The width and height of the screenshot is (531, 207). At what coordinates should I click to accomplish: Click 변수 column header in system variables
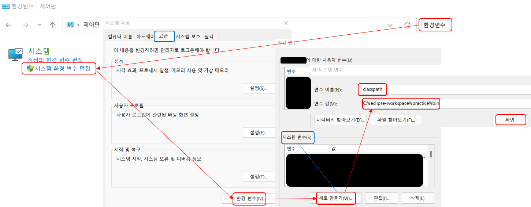pos(307,149)
